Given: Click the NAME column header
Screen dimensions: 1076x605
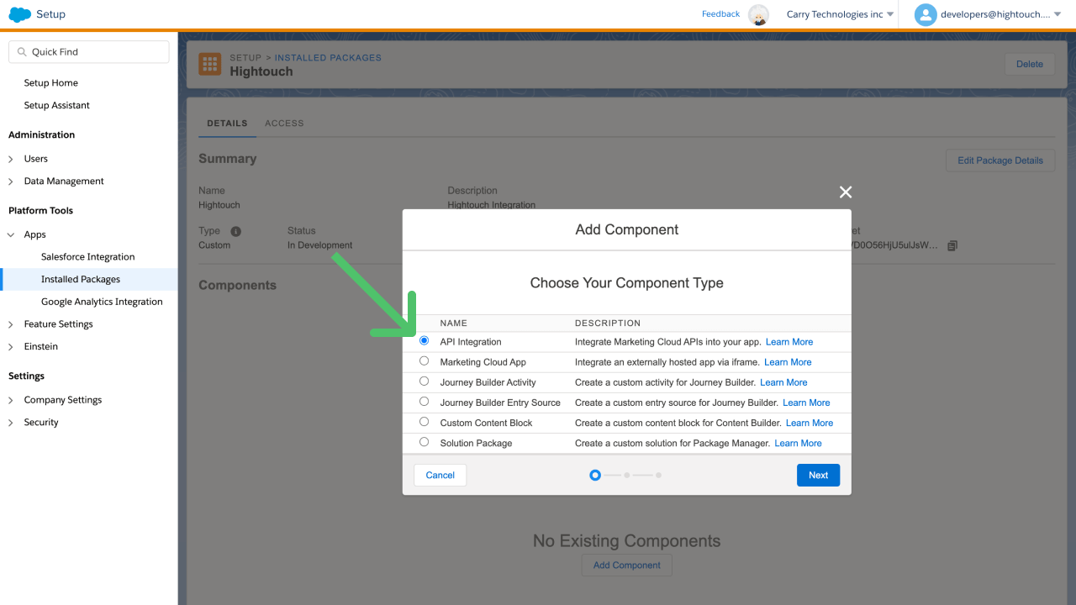Looking at the screenshot, I should click(x=453, y=323).
